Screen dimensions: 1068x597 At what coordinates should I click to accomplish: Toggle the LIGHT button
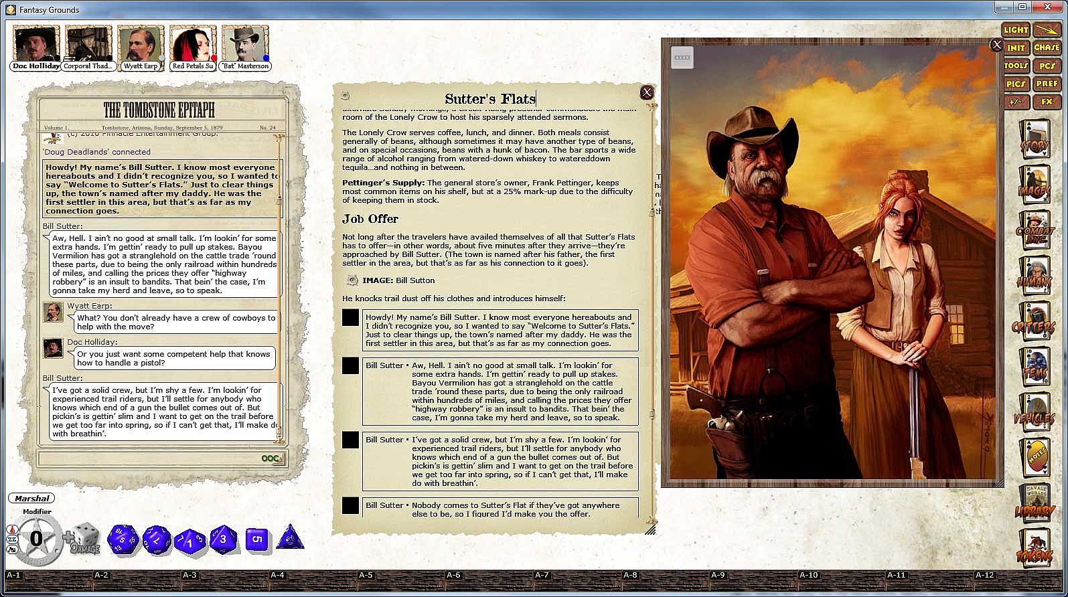coord(1015,29)
